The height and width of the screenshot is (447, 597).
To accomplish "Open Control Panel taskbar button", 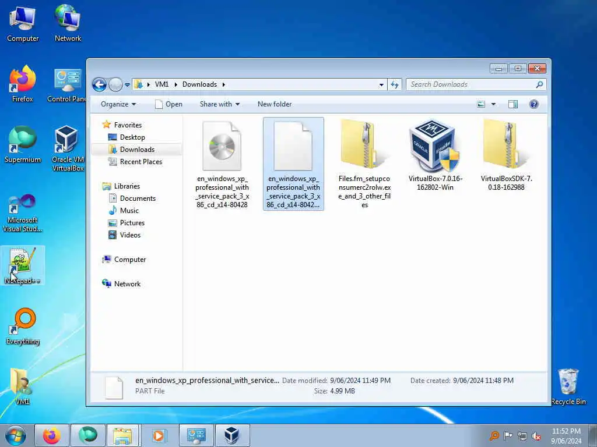I will (x=196, y=435).
